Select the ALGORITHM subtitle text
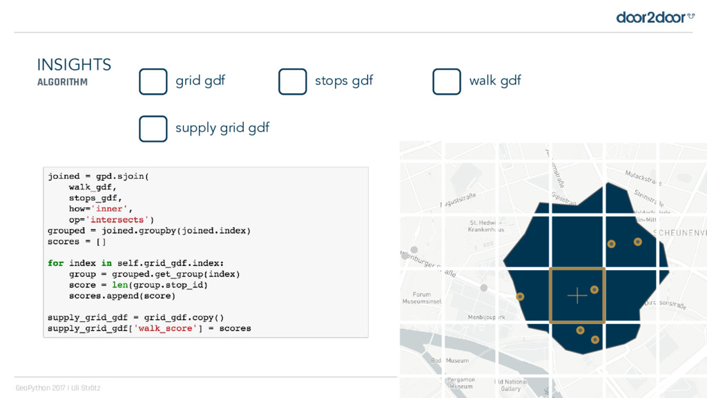 62,82
